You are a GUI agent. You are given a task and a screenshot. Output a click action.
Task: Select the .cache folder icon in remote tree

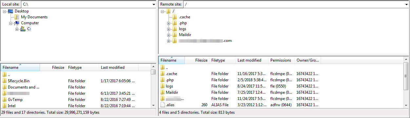tap(175, 17)
